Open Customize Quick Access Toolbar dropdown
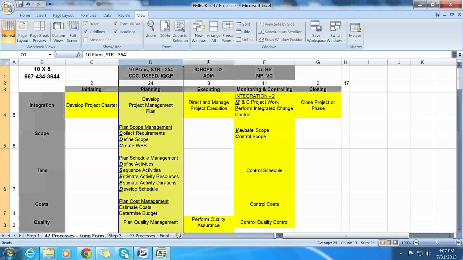The image size is (463, 260). point(50,4)
